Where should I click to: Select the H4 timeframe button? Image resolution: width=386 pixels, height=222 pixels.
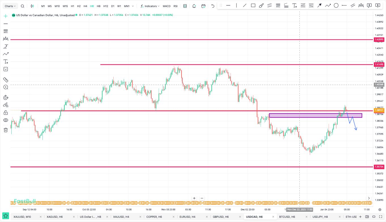(85, 6)
